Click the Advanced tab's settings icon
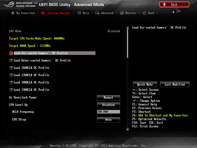 [97, 13]
